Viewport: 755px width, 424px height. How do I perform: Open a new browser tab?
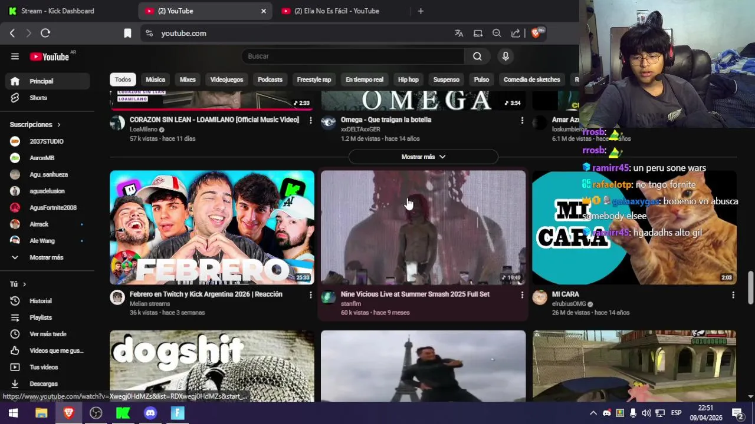tap(421, 11)
